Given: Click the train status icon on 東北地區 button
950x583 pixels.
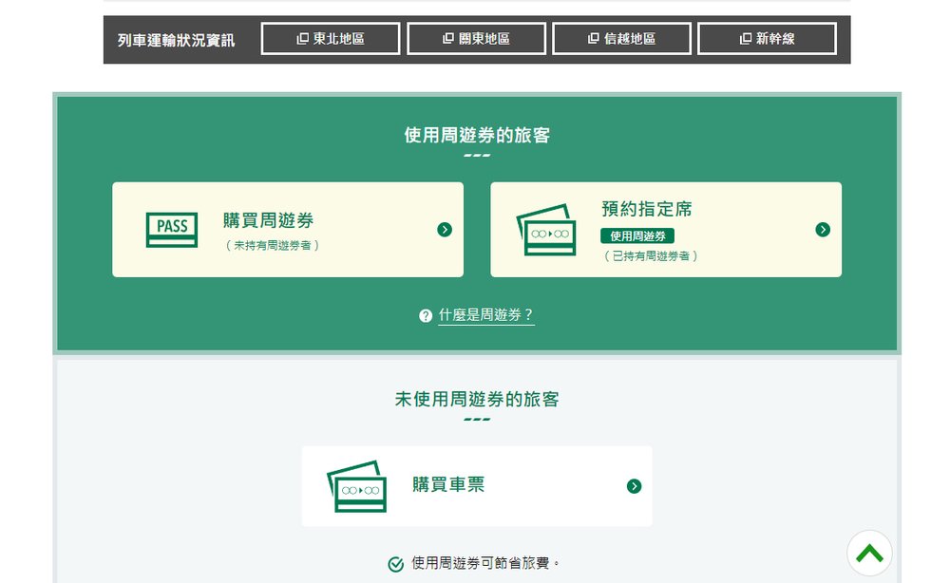Looking at the screenshot, I should point(300,38).
